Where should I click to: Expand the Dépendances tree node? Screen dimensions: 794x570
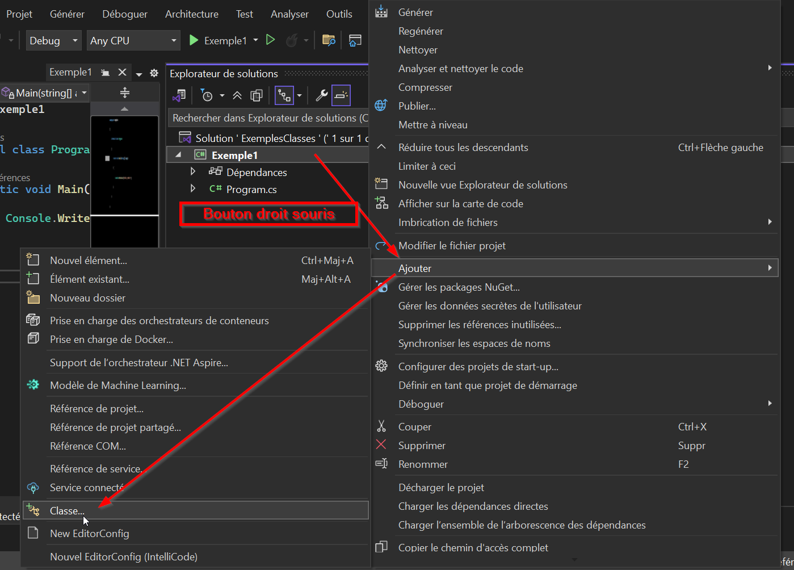(x=193, y=171)
